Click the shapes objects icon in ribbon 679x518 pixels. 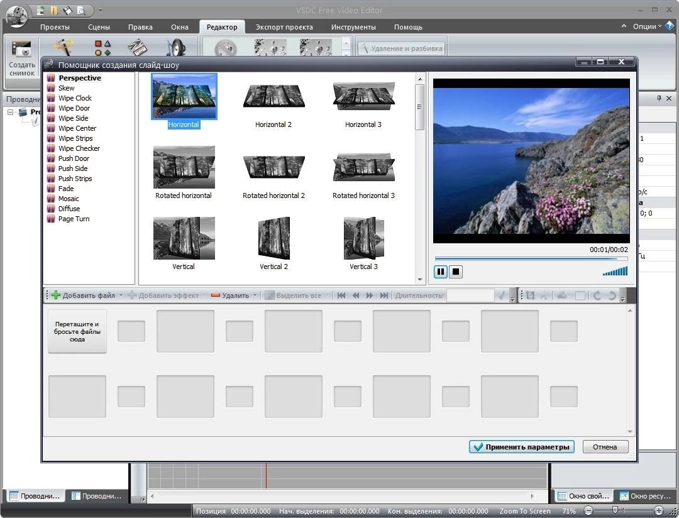[102, 48]
